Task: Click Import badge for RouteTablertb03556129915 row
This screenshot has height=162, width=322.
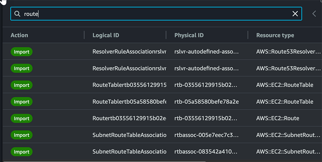Action: pos(21,85)
